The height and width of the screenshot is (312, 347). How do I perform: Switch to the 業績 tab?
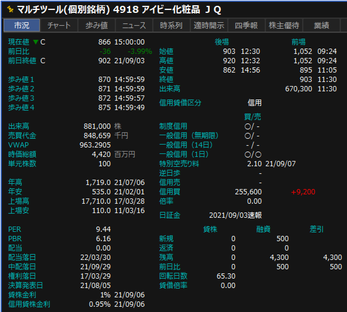321,25
